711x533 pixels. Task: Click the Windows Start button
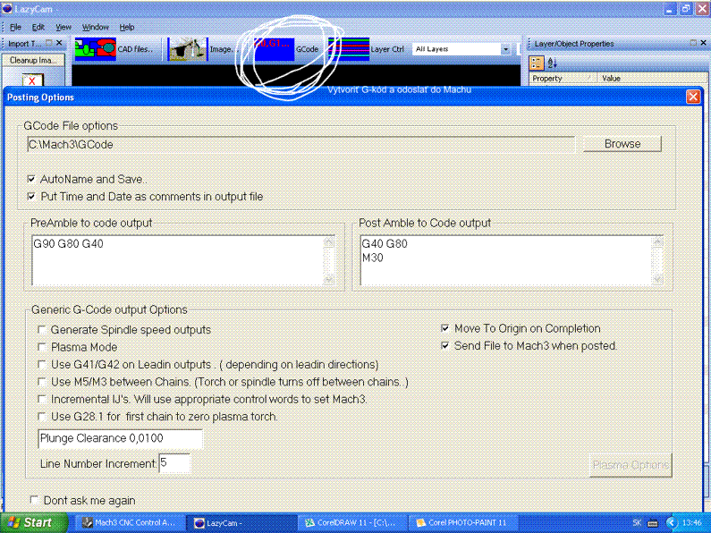[33, 522]
